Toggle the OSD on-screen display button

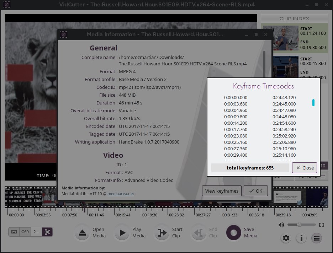[x=25, y=232]
